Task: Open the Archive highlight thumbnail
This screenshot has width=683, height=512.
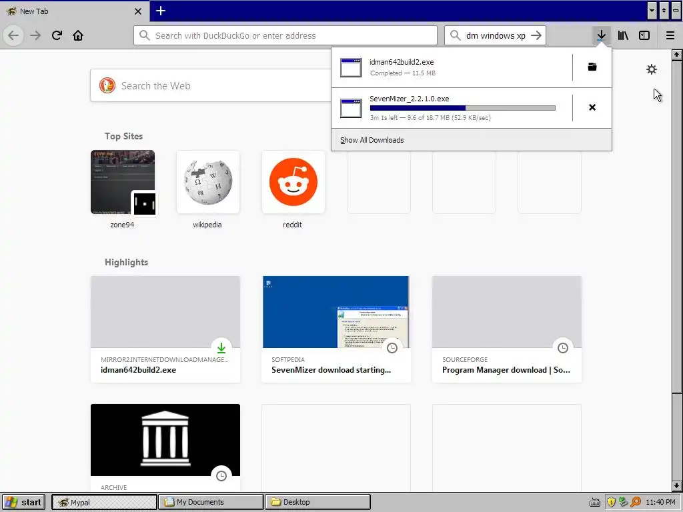Action: (165, 440)
